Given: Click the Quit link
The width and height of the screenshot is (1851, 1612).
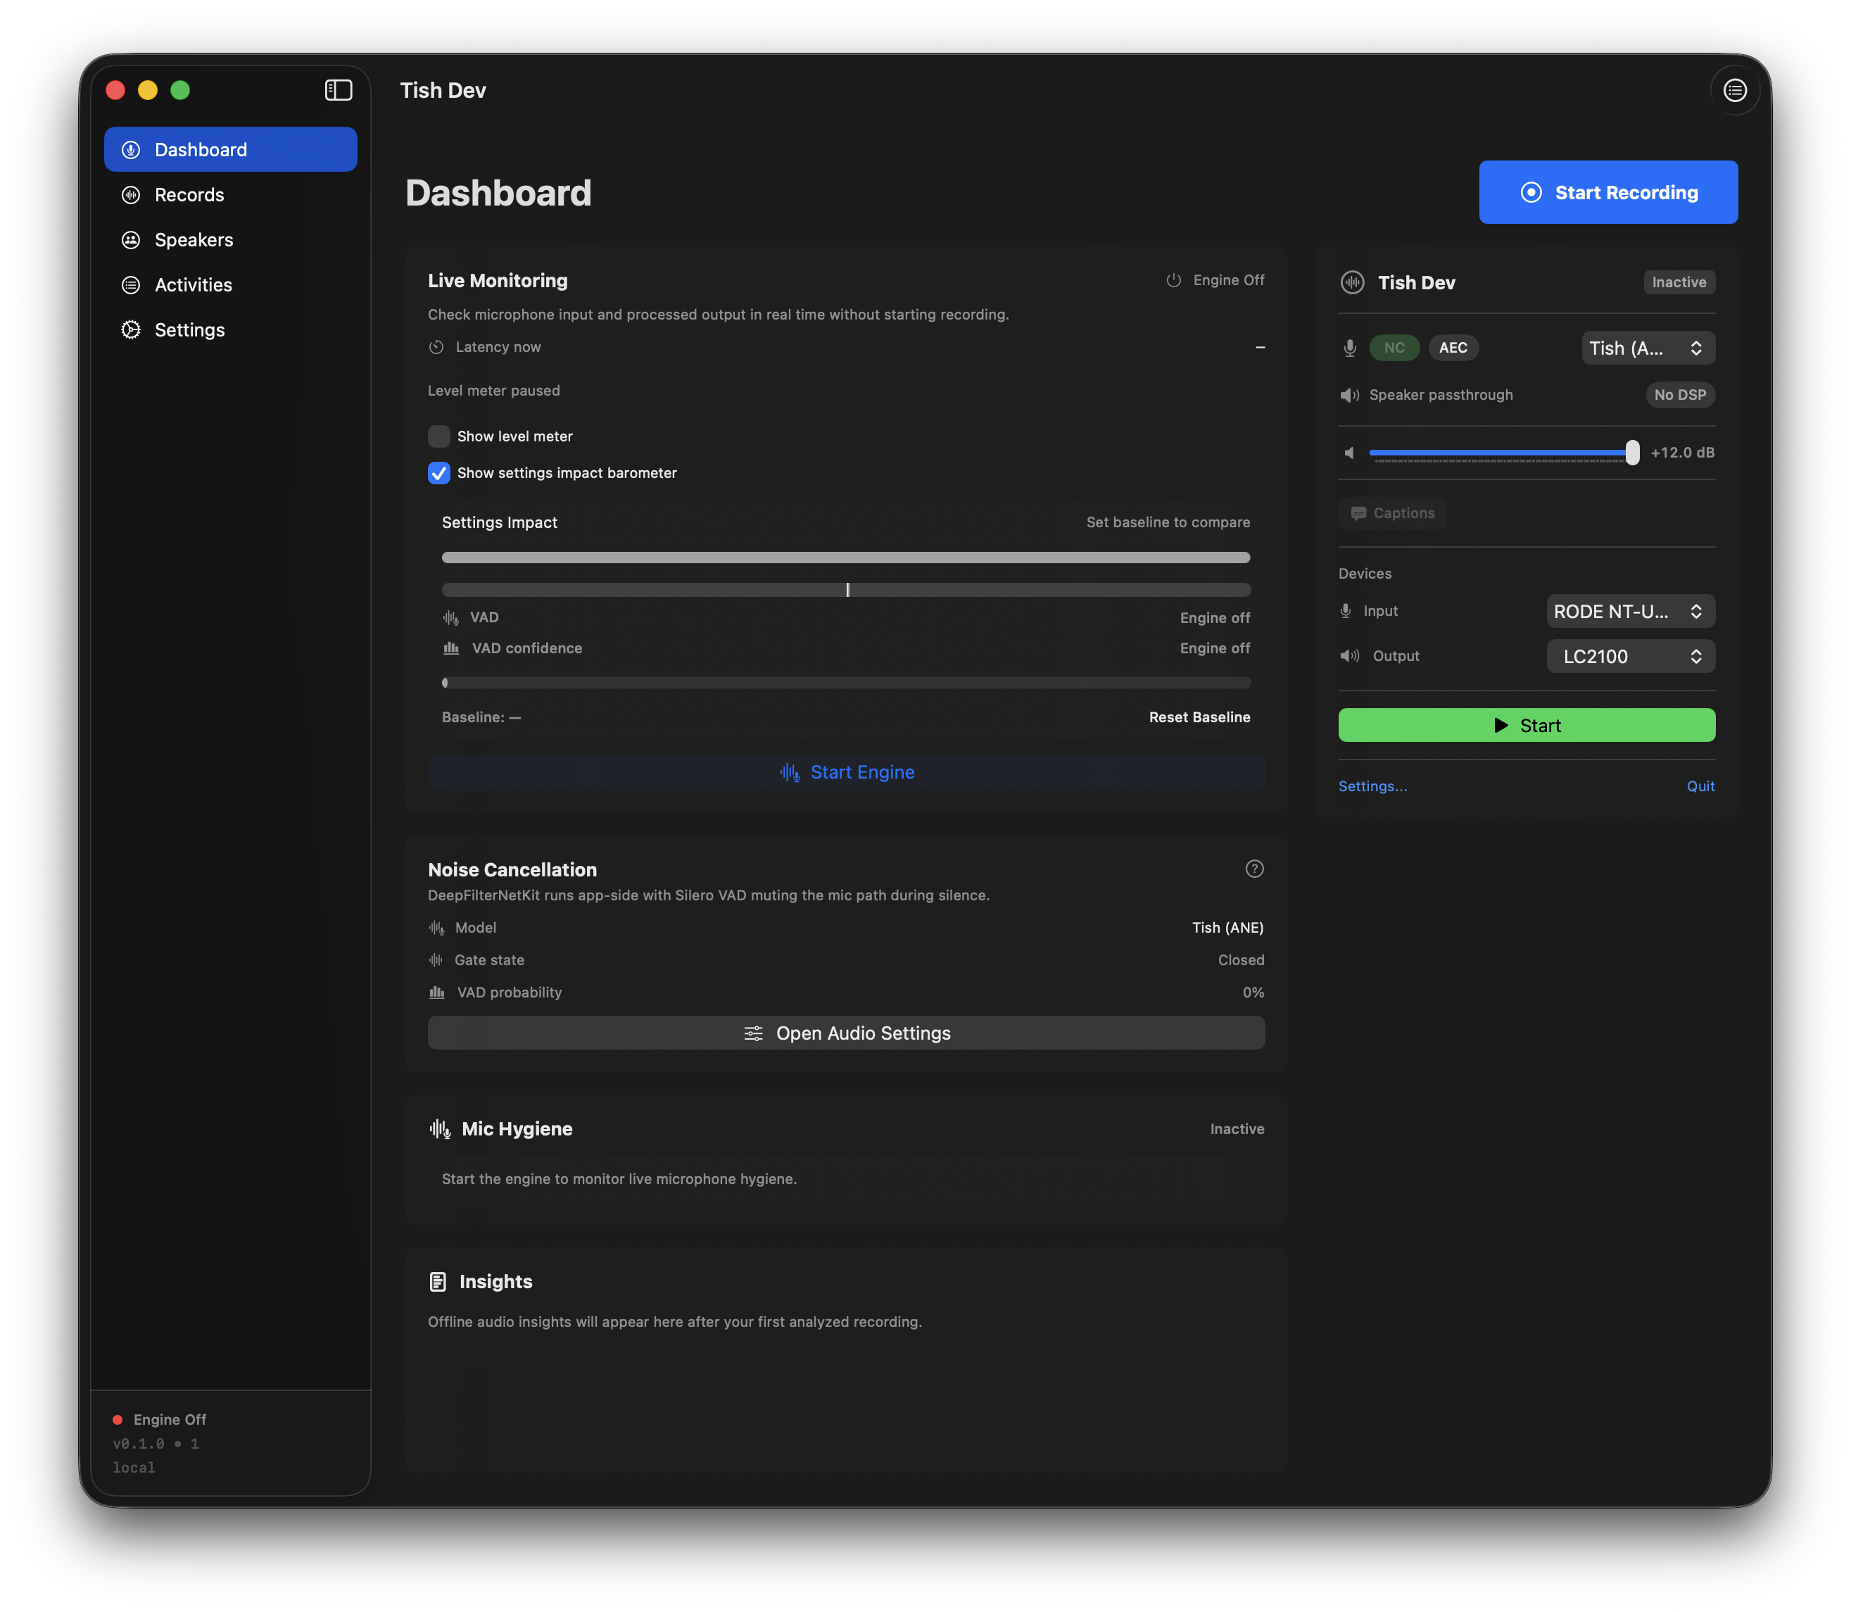Looking at the screenshot, I should coord(1700,786).
